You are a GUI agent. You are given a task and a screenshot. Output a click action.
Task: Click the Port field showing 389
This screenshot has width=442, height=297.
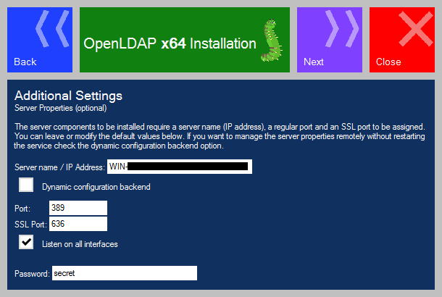click(x=78, y=208)
